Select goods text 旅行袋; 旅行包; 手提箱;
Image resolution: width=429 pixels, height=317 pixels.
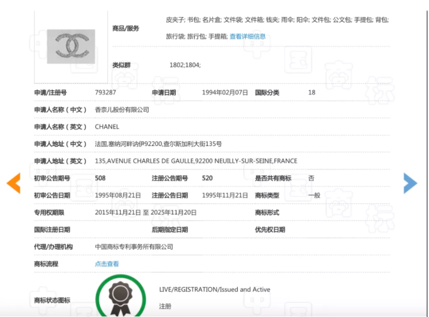[x=197, y=37]
